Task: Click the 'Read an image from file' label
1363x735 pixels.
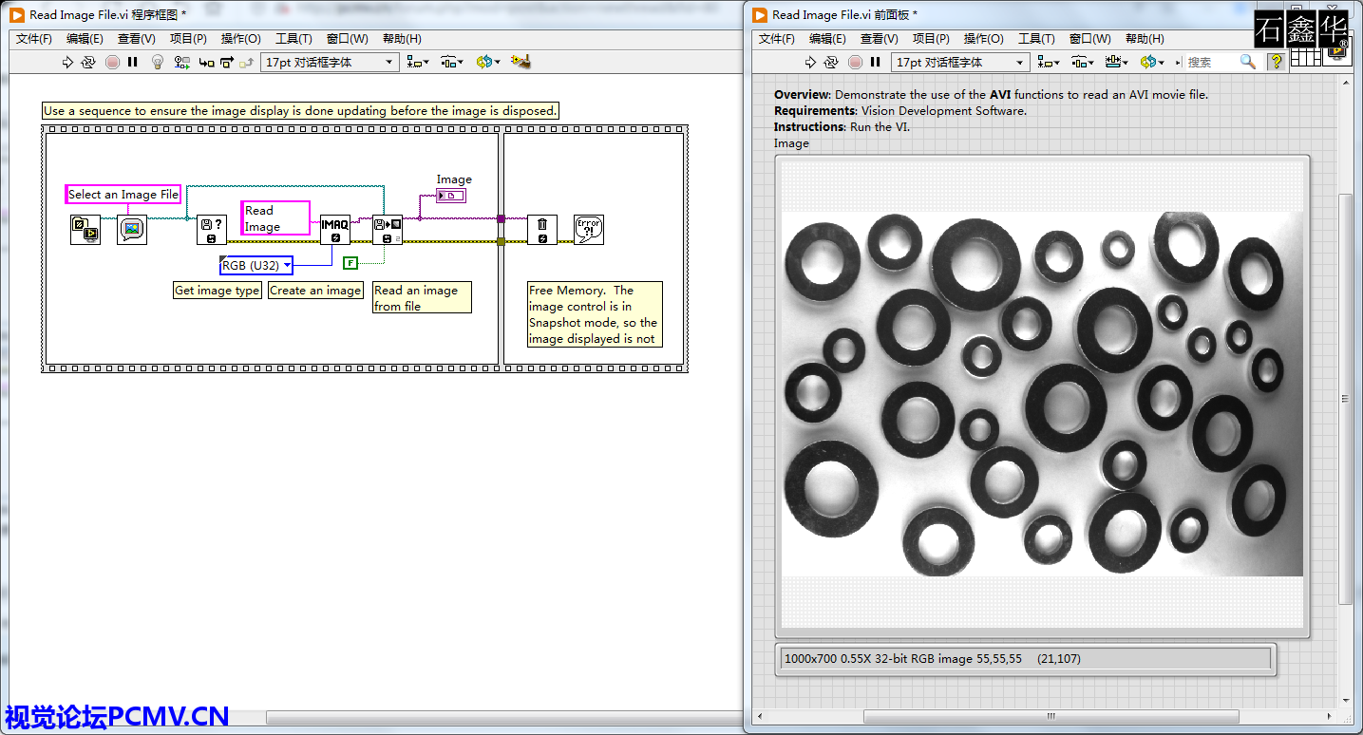Action: pos(422,298)
